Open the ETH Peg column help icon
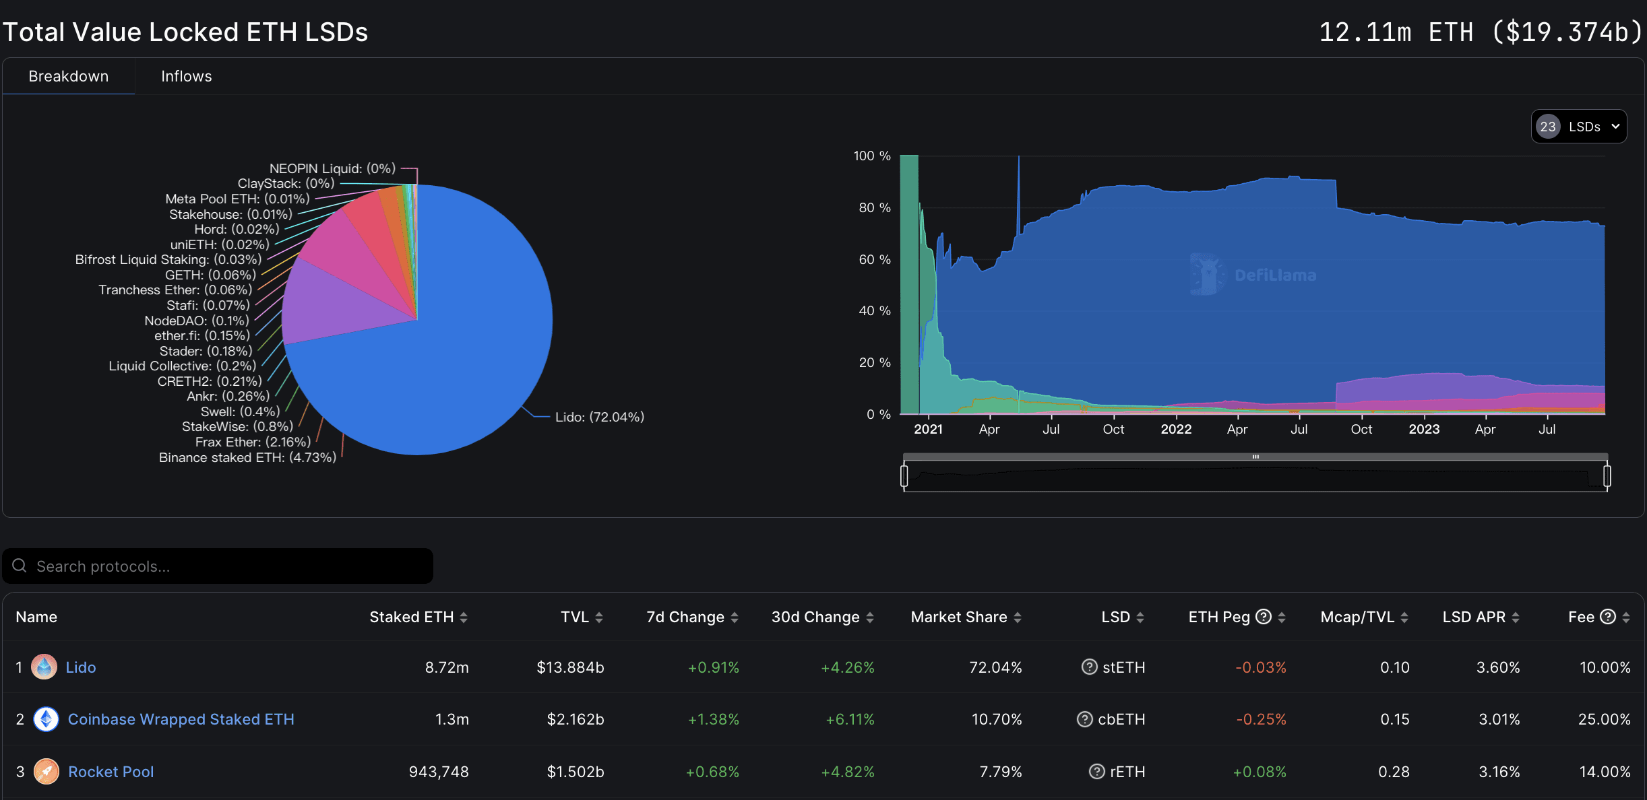Image resolution: width=1647 pixels, height=800 pixels. (1262, 616)
